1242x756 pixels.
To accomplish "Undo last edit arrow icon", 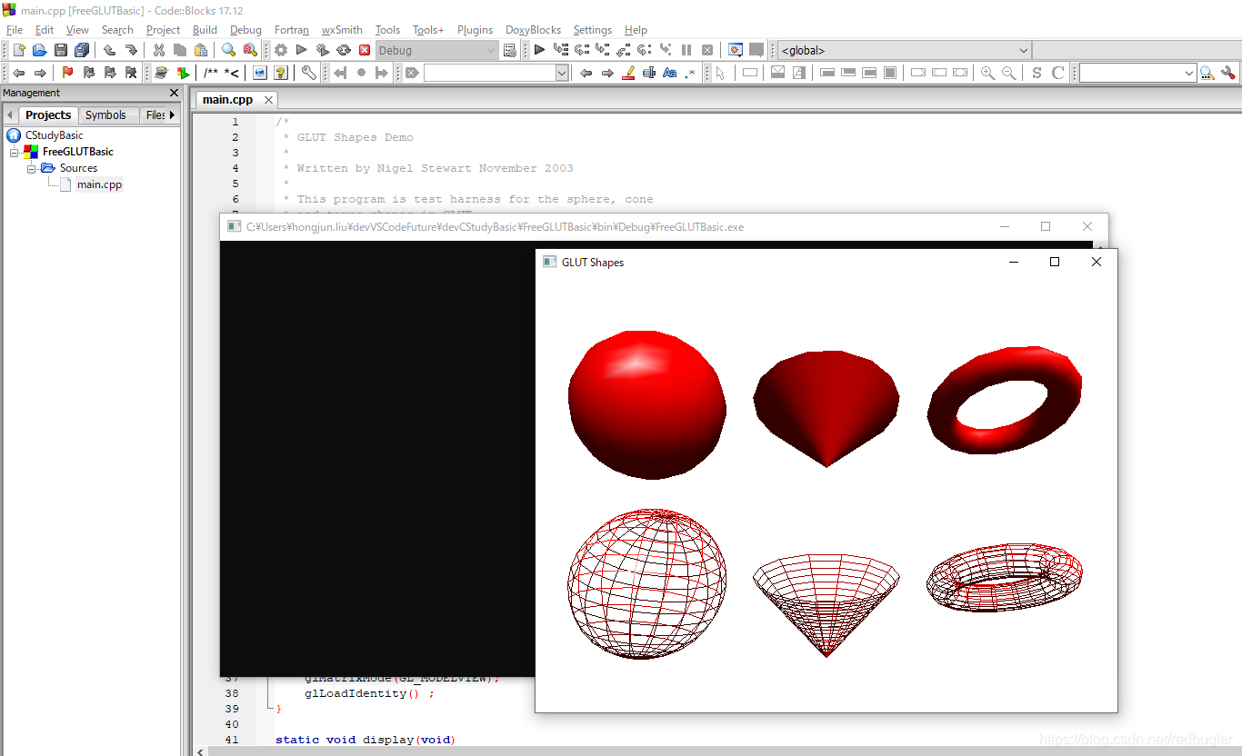I will 109,51.
